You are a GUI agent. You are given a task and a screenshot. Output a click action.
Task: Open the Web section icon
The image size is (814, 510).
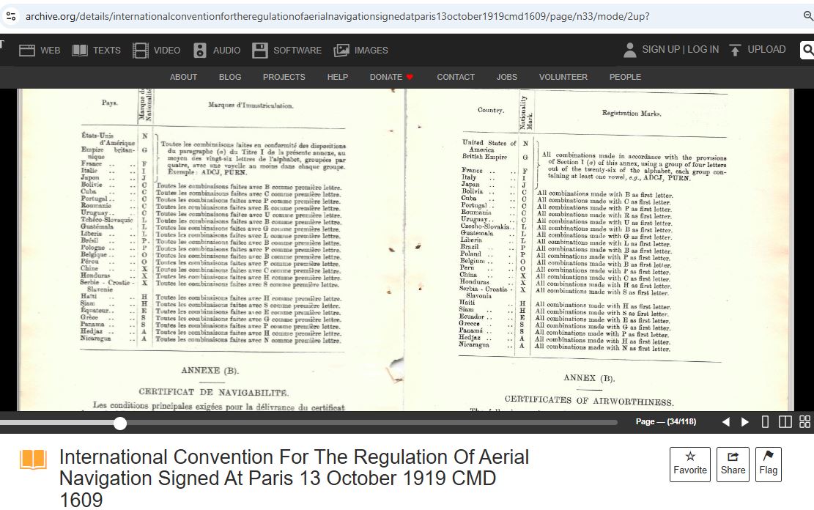pyautogui.click(x=27, y=51)
